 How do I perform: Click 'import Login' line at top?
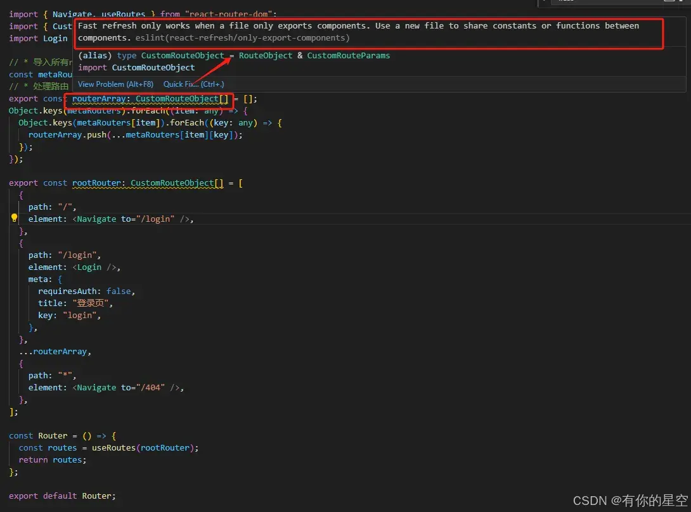[x=38, y=38]
